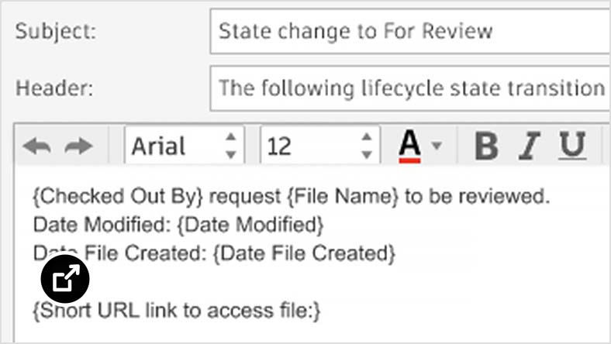Open the external link overlay icon
Image resolution: width=611 pixels, height=344 pixels.
pos(65,279)
